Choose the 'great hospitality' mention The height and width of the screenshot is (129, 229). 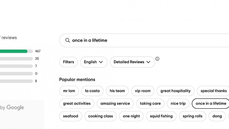tap(176, 91)
